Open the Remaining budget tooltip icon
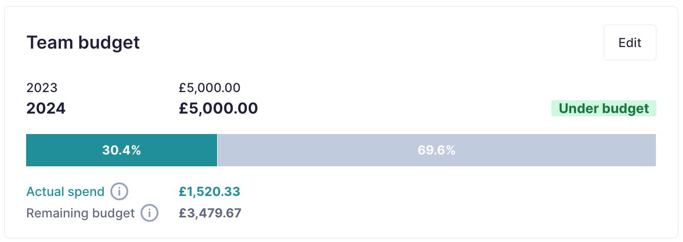 (150, 213)
